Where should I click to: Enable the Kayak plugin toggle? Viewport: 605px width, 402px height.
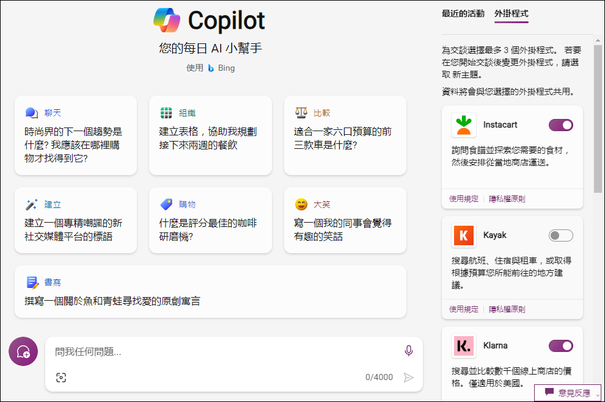pos(560,235)
